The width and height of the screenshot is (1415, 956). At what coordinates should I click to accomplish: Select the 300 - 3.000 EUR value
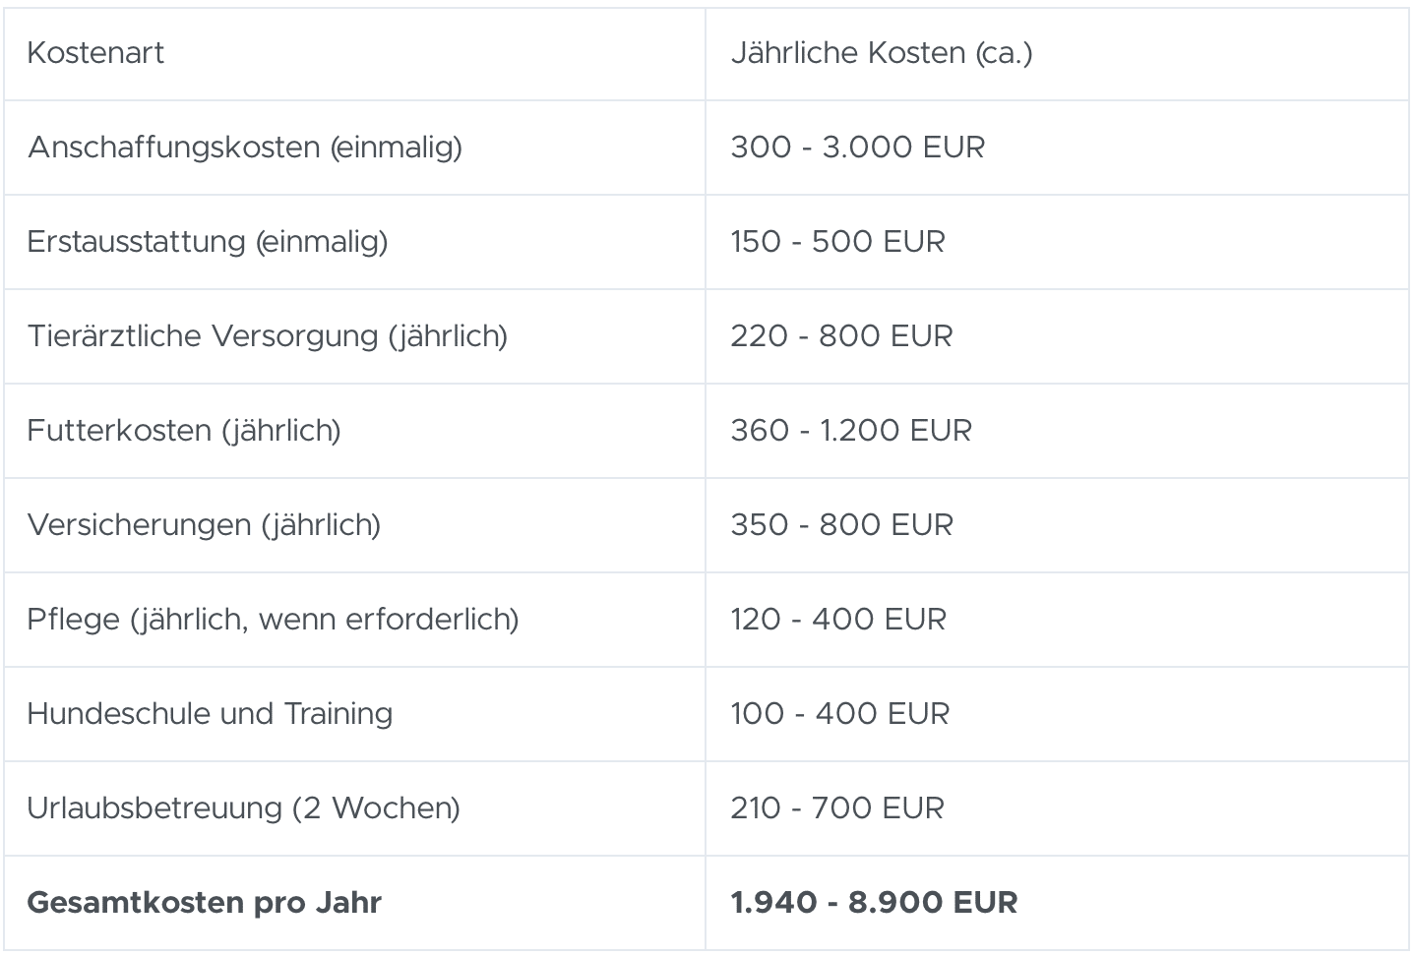coord(857,148)
